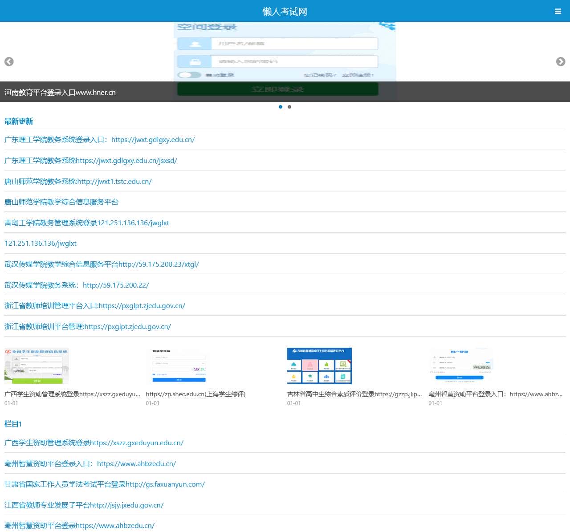Click the next slide arrow
The height and width of the screenshot is (532, 570).
tap(561, 62)
